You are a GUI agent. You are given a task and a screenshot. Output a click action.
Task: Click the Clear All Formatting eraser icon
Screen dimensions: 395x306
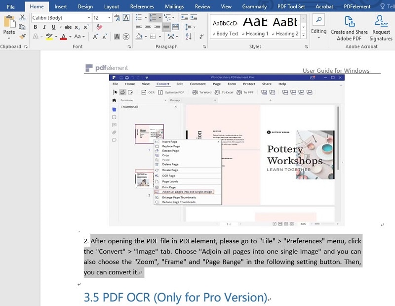point(99,27)
